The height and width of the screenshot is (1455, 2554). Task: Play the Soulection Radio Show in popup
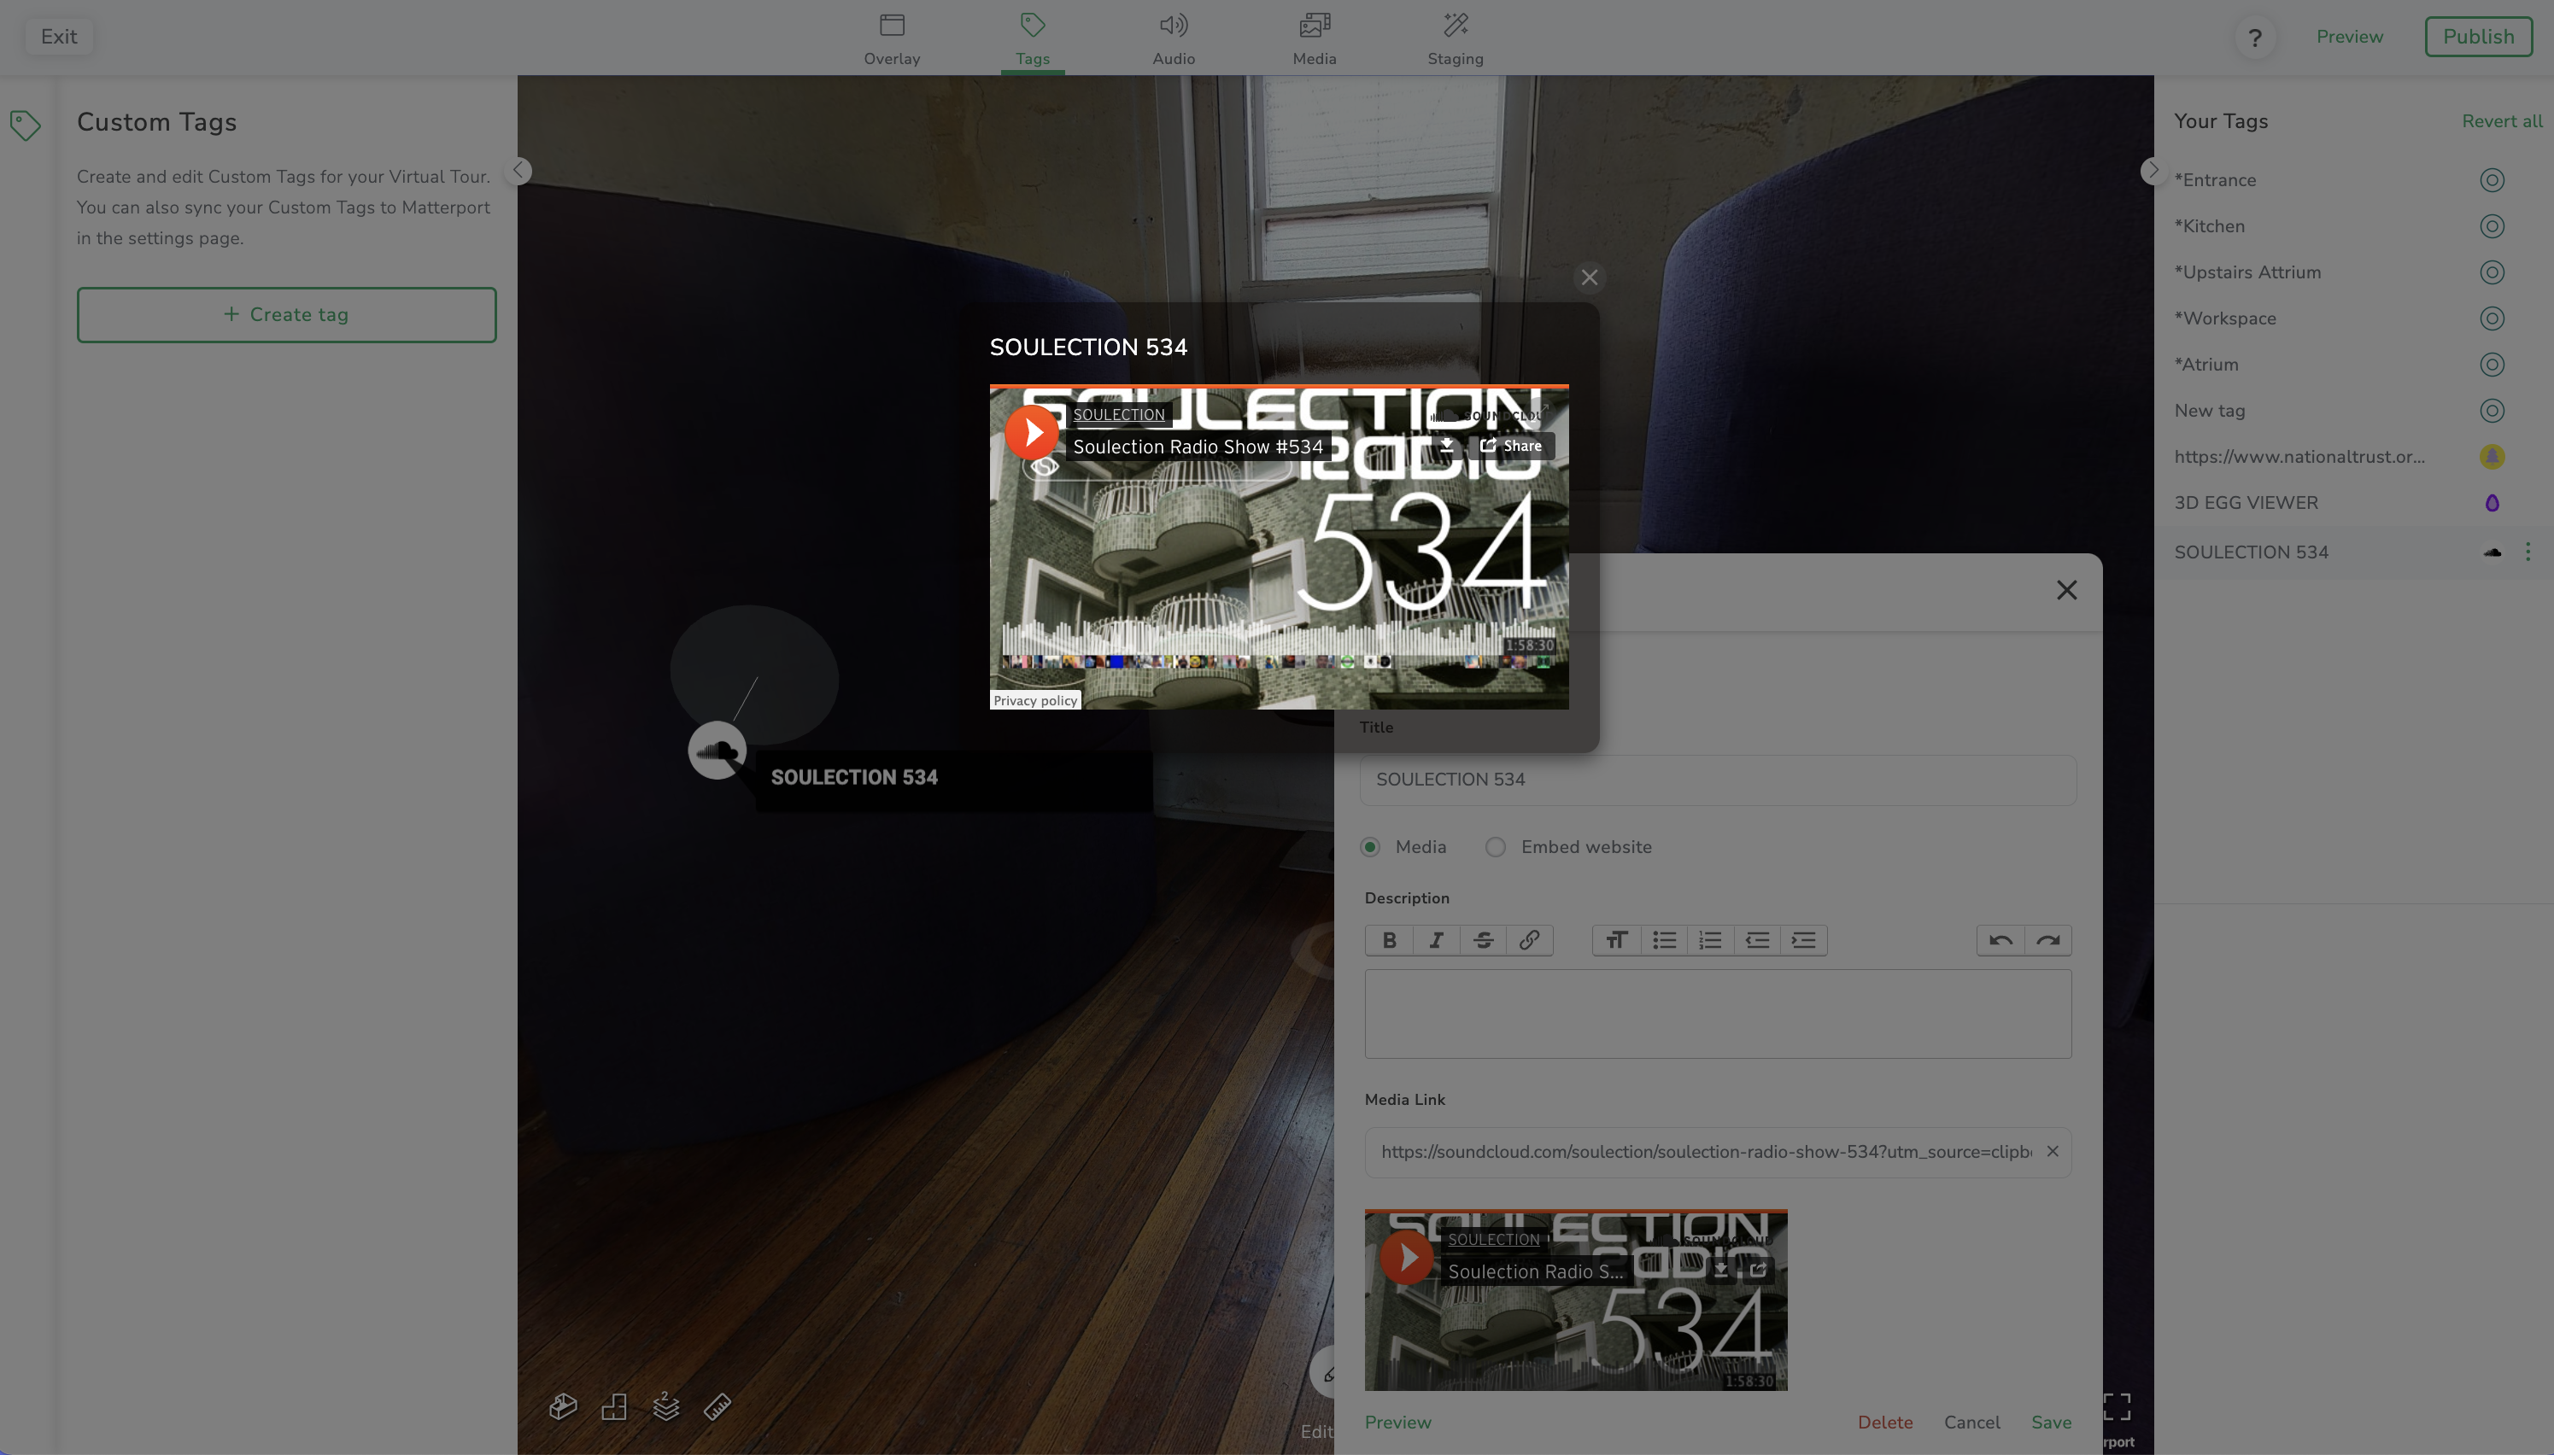pos(1032,432)
